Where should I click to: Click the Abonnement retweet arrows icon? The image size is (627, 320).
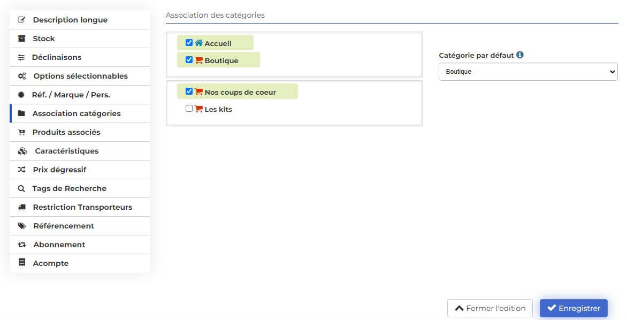click(x=22, y=245)
